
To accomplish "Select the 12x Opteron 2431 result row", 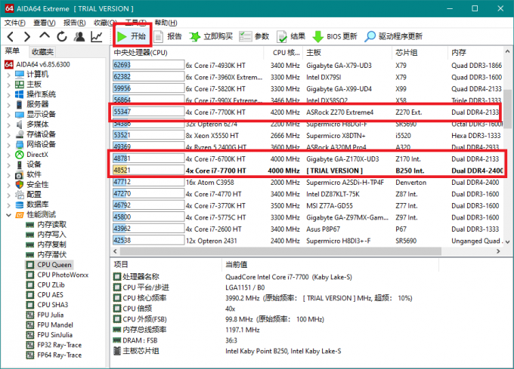I will coord(306,241).
